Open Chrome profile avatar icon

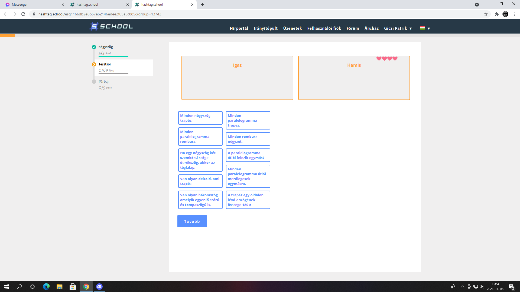(x=505, y=14)
